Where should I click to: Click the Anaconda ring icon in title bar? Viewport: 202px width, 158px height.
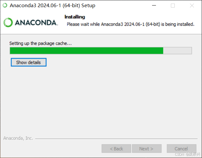[5, 6]
